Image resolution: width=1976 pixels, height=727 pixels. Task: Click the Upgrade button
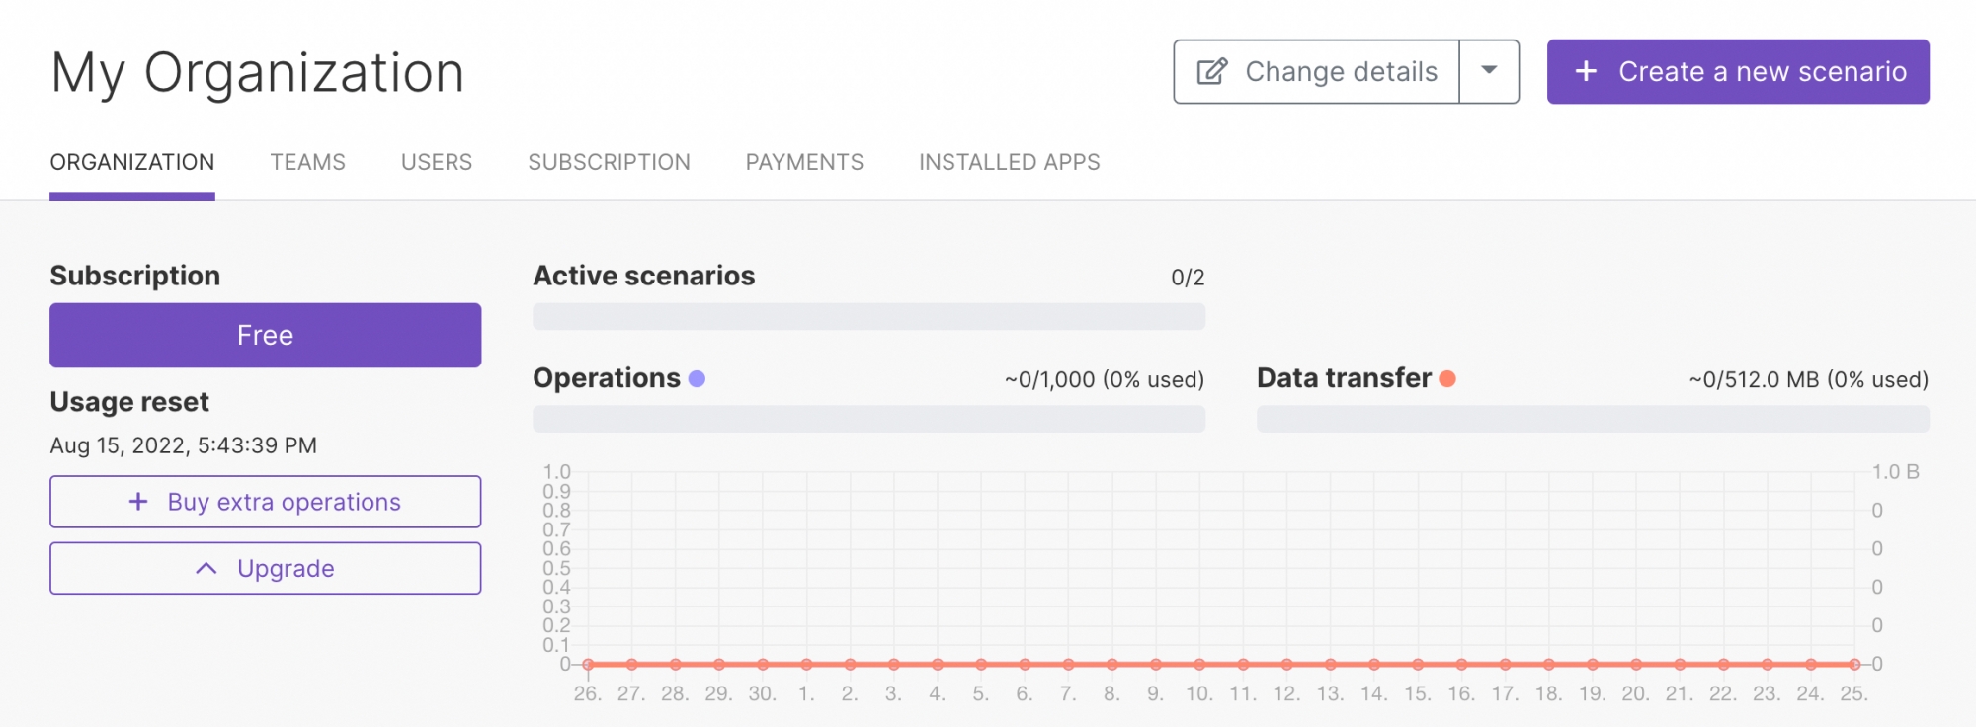[x=266, y=568]
